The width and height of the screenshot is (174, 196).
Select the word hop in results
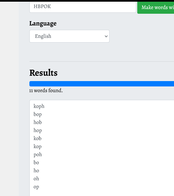[38, 131]
